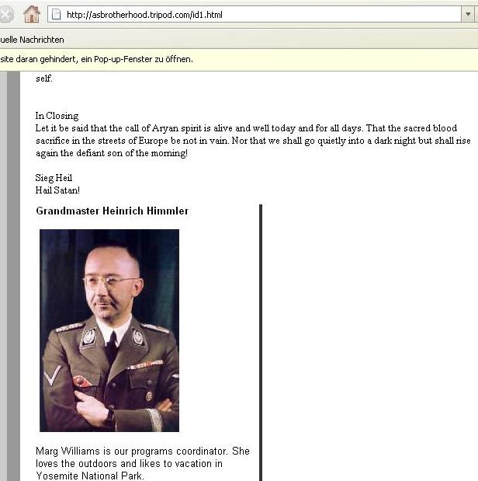The image size is (478, 481).
Task: Click the page icon in address bar
Action: click(x=57, y=15)
